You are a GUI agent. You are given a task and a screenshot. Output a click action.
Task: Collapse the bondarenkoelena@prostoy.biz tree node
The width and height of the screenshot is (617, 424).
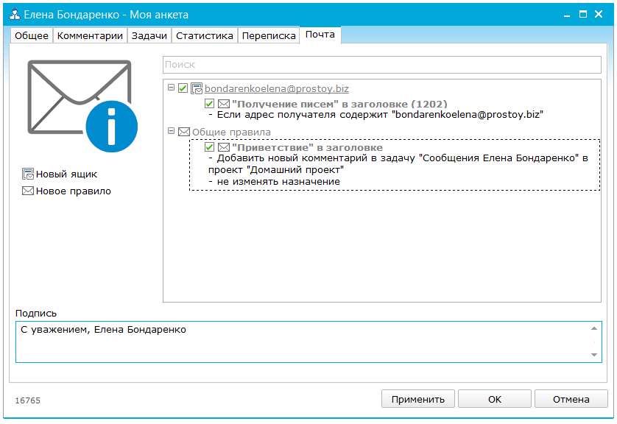click(x=172, y=88)
